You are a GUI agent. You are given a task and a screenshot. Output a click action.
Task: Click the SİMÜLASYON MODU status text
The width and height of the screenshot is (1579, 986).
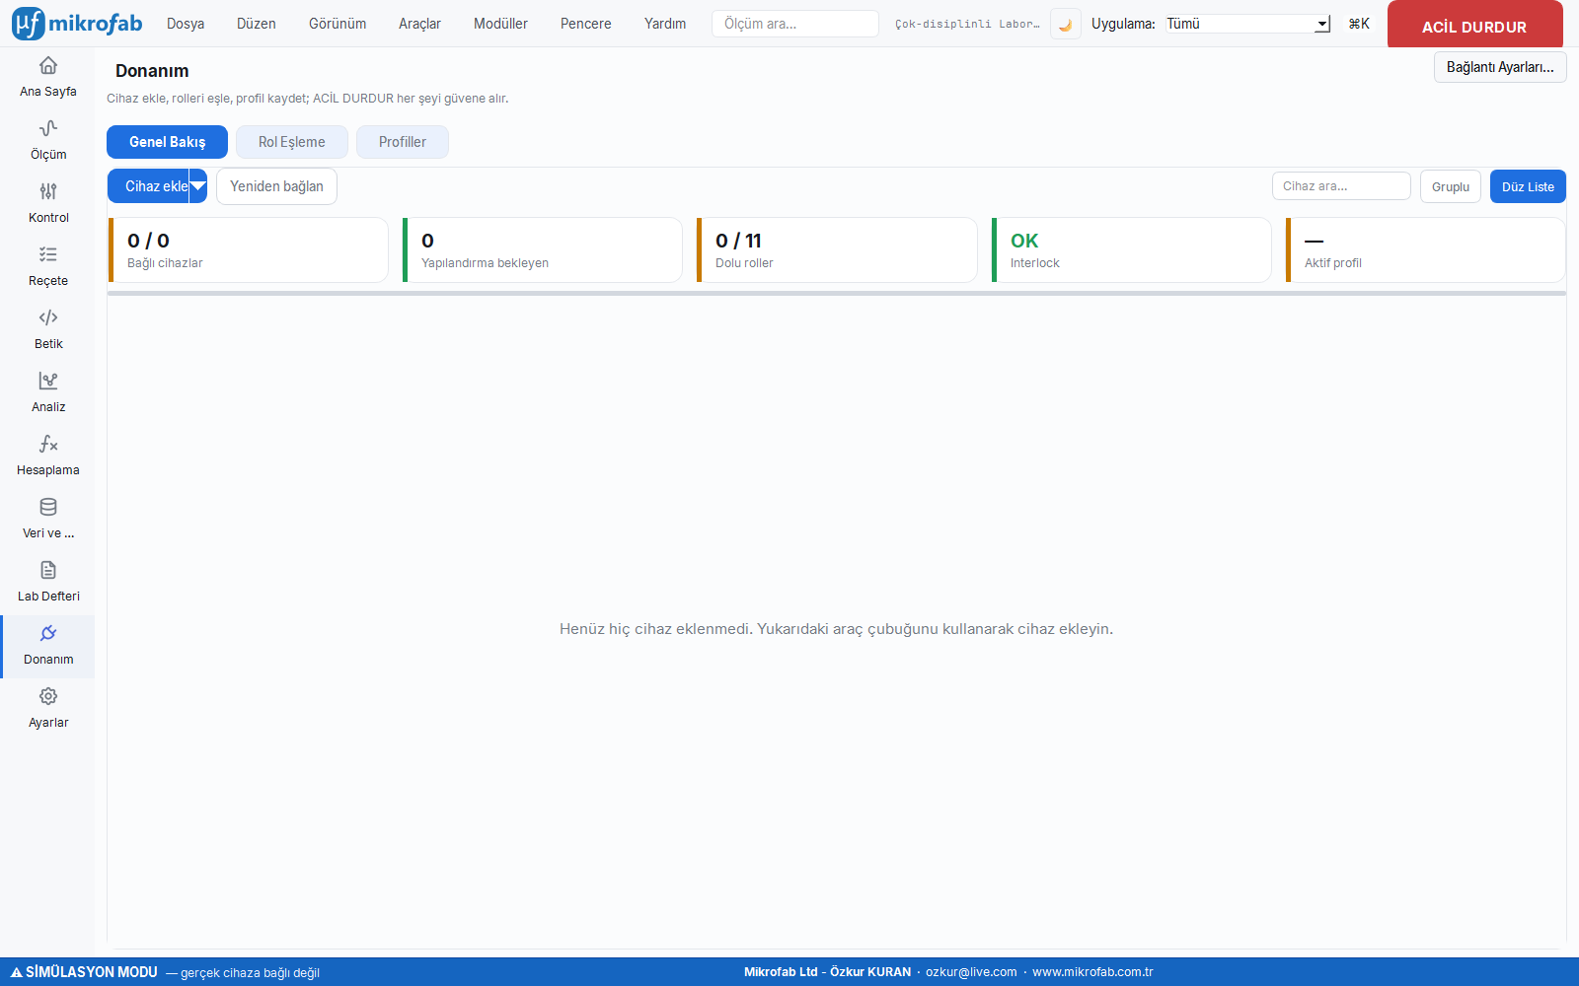tap(92, 972)
